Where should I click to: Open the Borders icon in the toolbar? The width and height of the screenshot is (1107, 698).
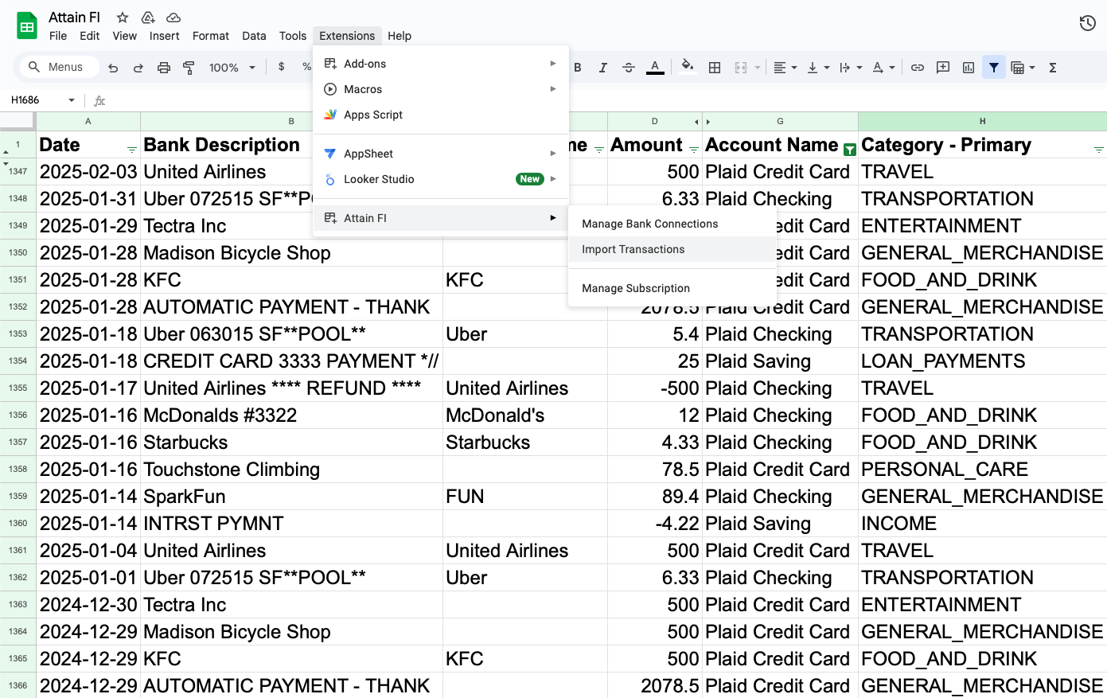pyautogui.click(x=714, y=67)
